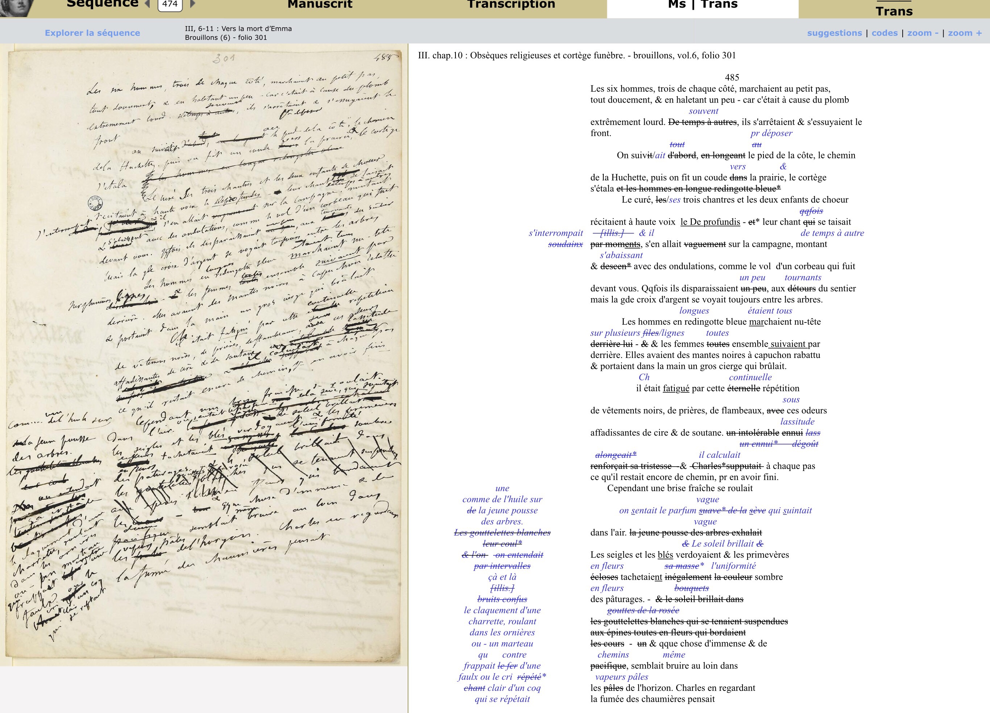The height and width of the screenshot is (713, 990).
Task: Click the manuscript folio 301 image
Action: [203, 354]
